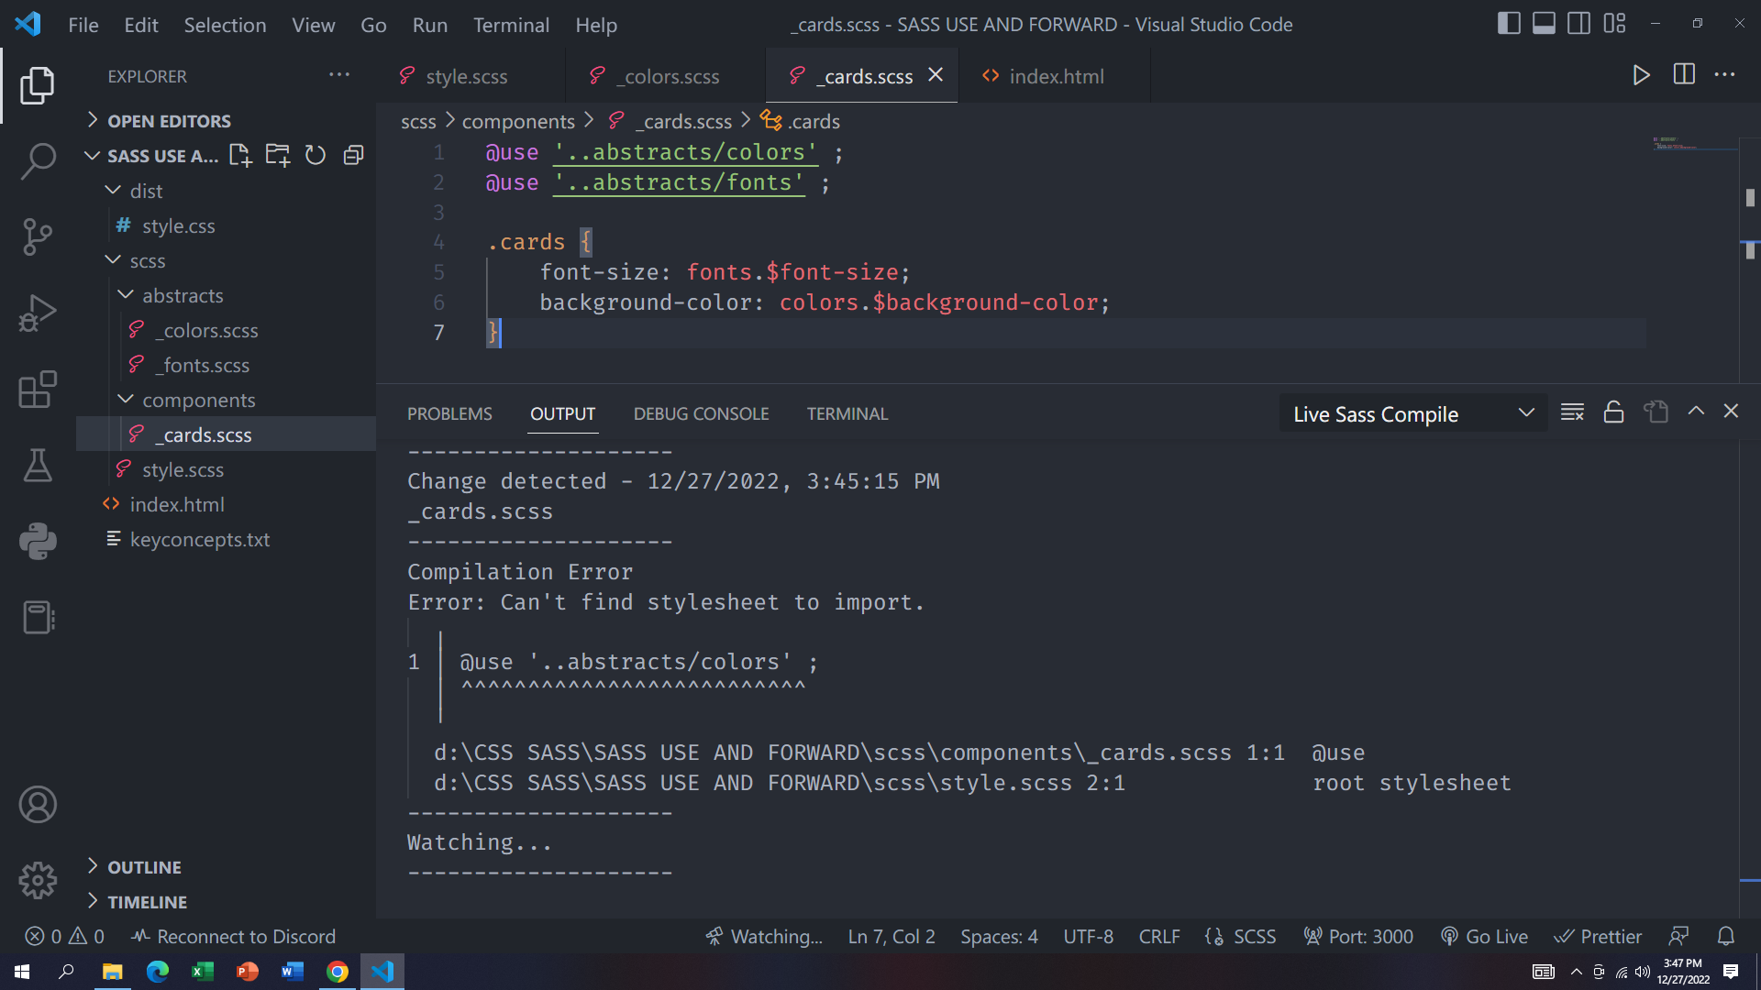Open editor more actions menu
1761x990 pixels.
click(x=1725, y=75)
